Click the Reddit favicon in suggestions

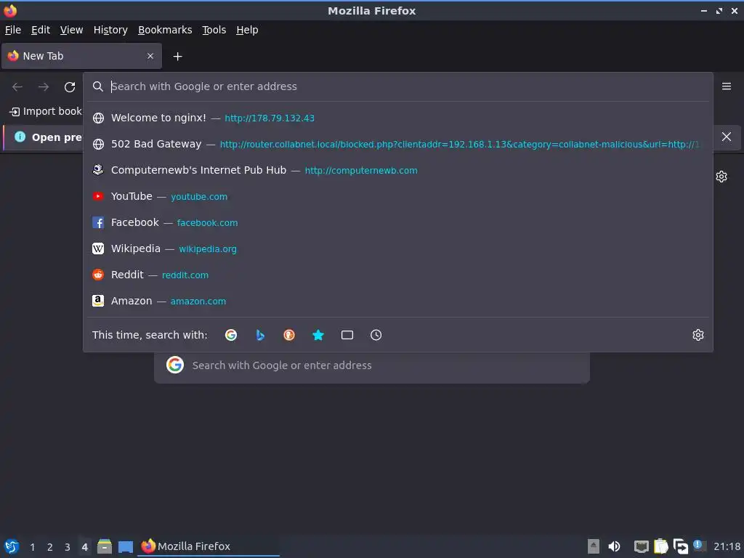[x=98, y=275]
